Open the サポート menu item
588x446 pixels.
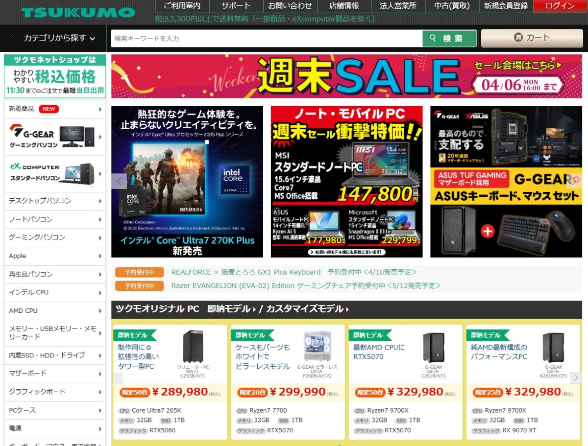pyautogui.click(x=236, y=6)
